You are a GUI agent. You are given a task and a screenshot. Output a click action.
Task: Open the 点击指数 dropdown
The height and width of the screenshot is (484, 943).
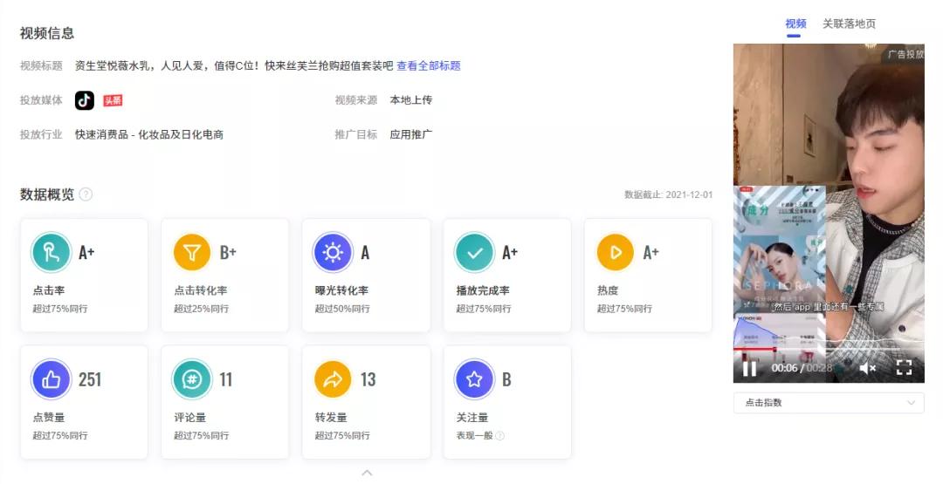pyautogui.click(x=829, y=402)
